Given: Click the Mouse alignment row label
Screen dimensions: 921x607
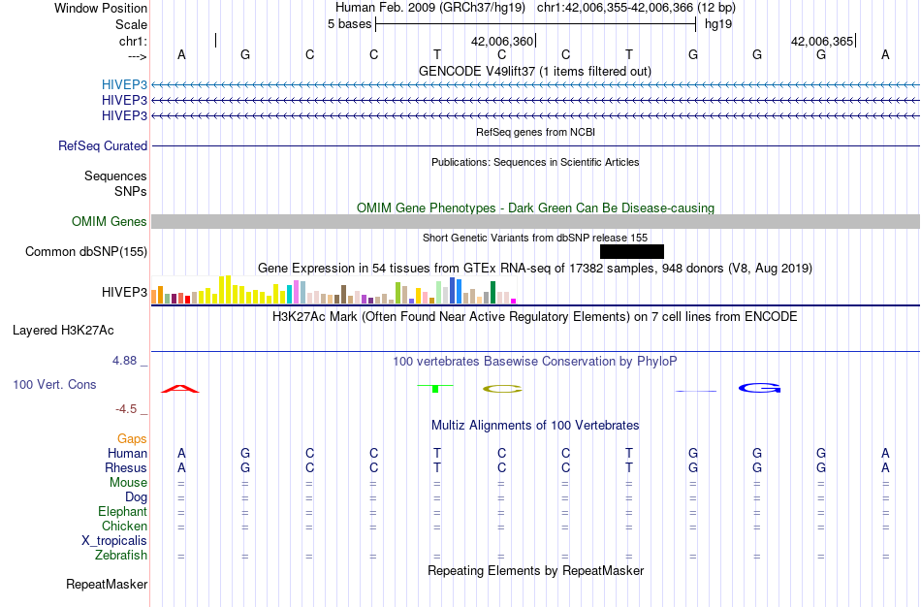Looking at the screenshot, I should point(128,483).
